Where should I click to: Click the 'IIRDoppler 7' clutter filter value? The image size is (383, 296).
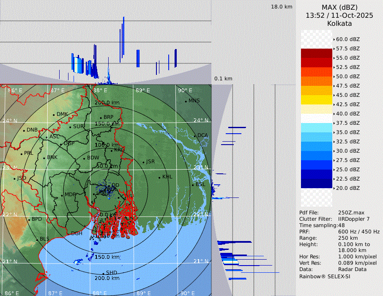354,219
